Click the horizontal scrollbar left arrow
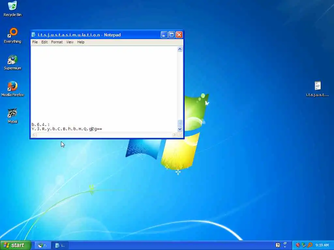This screenshot has width=334, height=250. pos(34,134)
